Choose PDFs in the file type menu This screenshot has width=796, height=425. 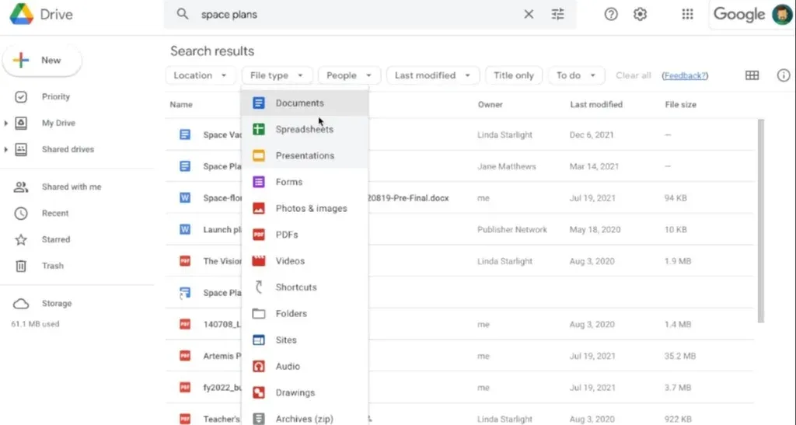[286, 235]
